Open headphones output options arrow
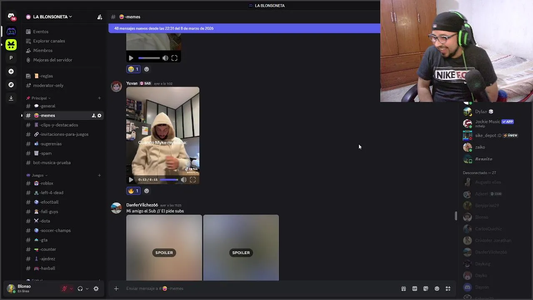This screenshot has height=300, width=533. pos(87,288)
